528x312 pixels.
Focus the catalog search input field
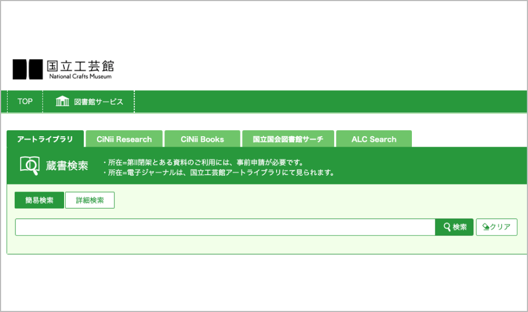click(225, 227)
